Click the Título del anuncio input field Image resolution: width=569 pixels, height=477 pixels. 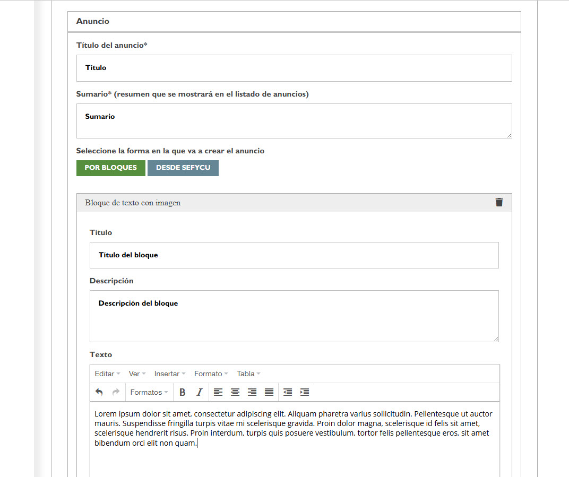coord(294,68)
